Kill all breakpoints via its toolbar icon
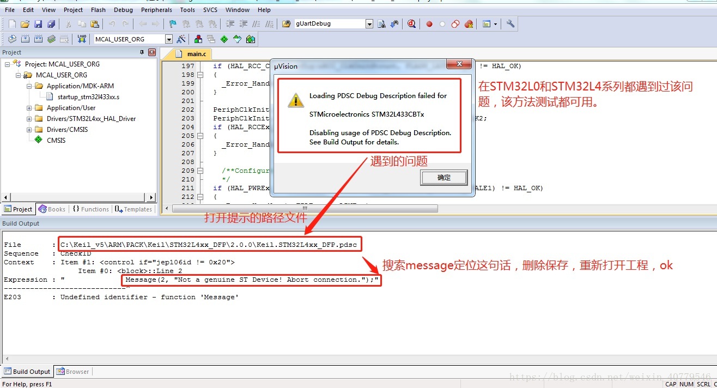 click(468, 23)
